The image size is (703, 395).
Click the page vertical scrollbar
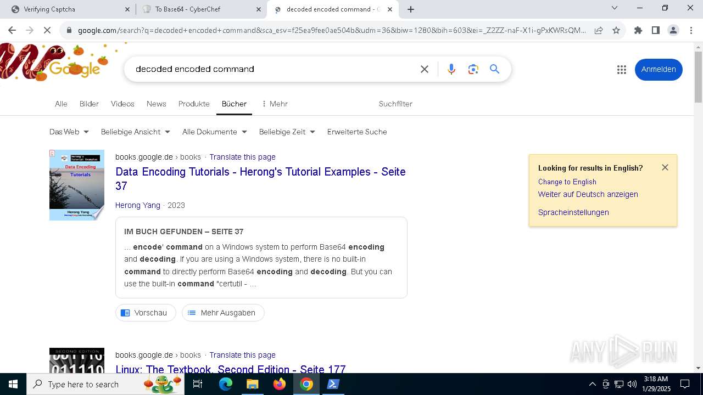[x=698, y=77]
